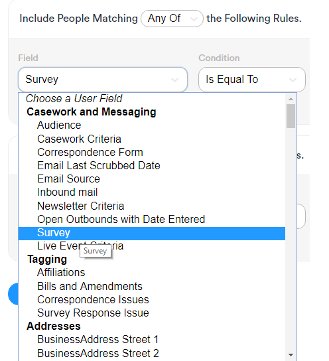This screenshot has height=361, width=329.
Task: Select Correspondence Form option
Action: tap(152, 152)
